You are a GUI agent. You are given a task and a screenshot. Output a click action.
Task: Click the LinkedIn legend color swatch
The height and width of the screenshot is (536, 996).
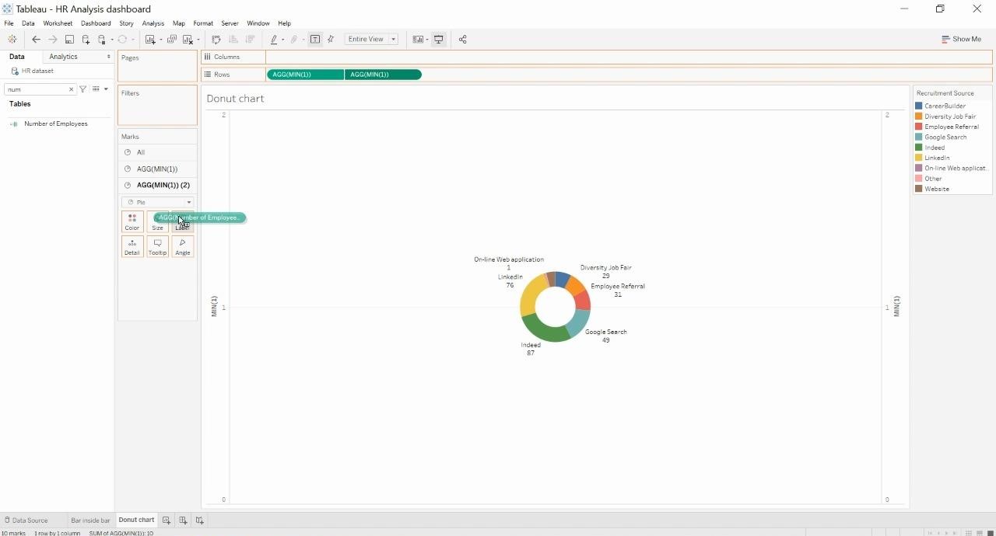[919, 158]
